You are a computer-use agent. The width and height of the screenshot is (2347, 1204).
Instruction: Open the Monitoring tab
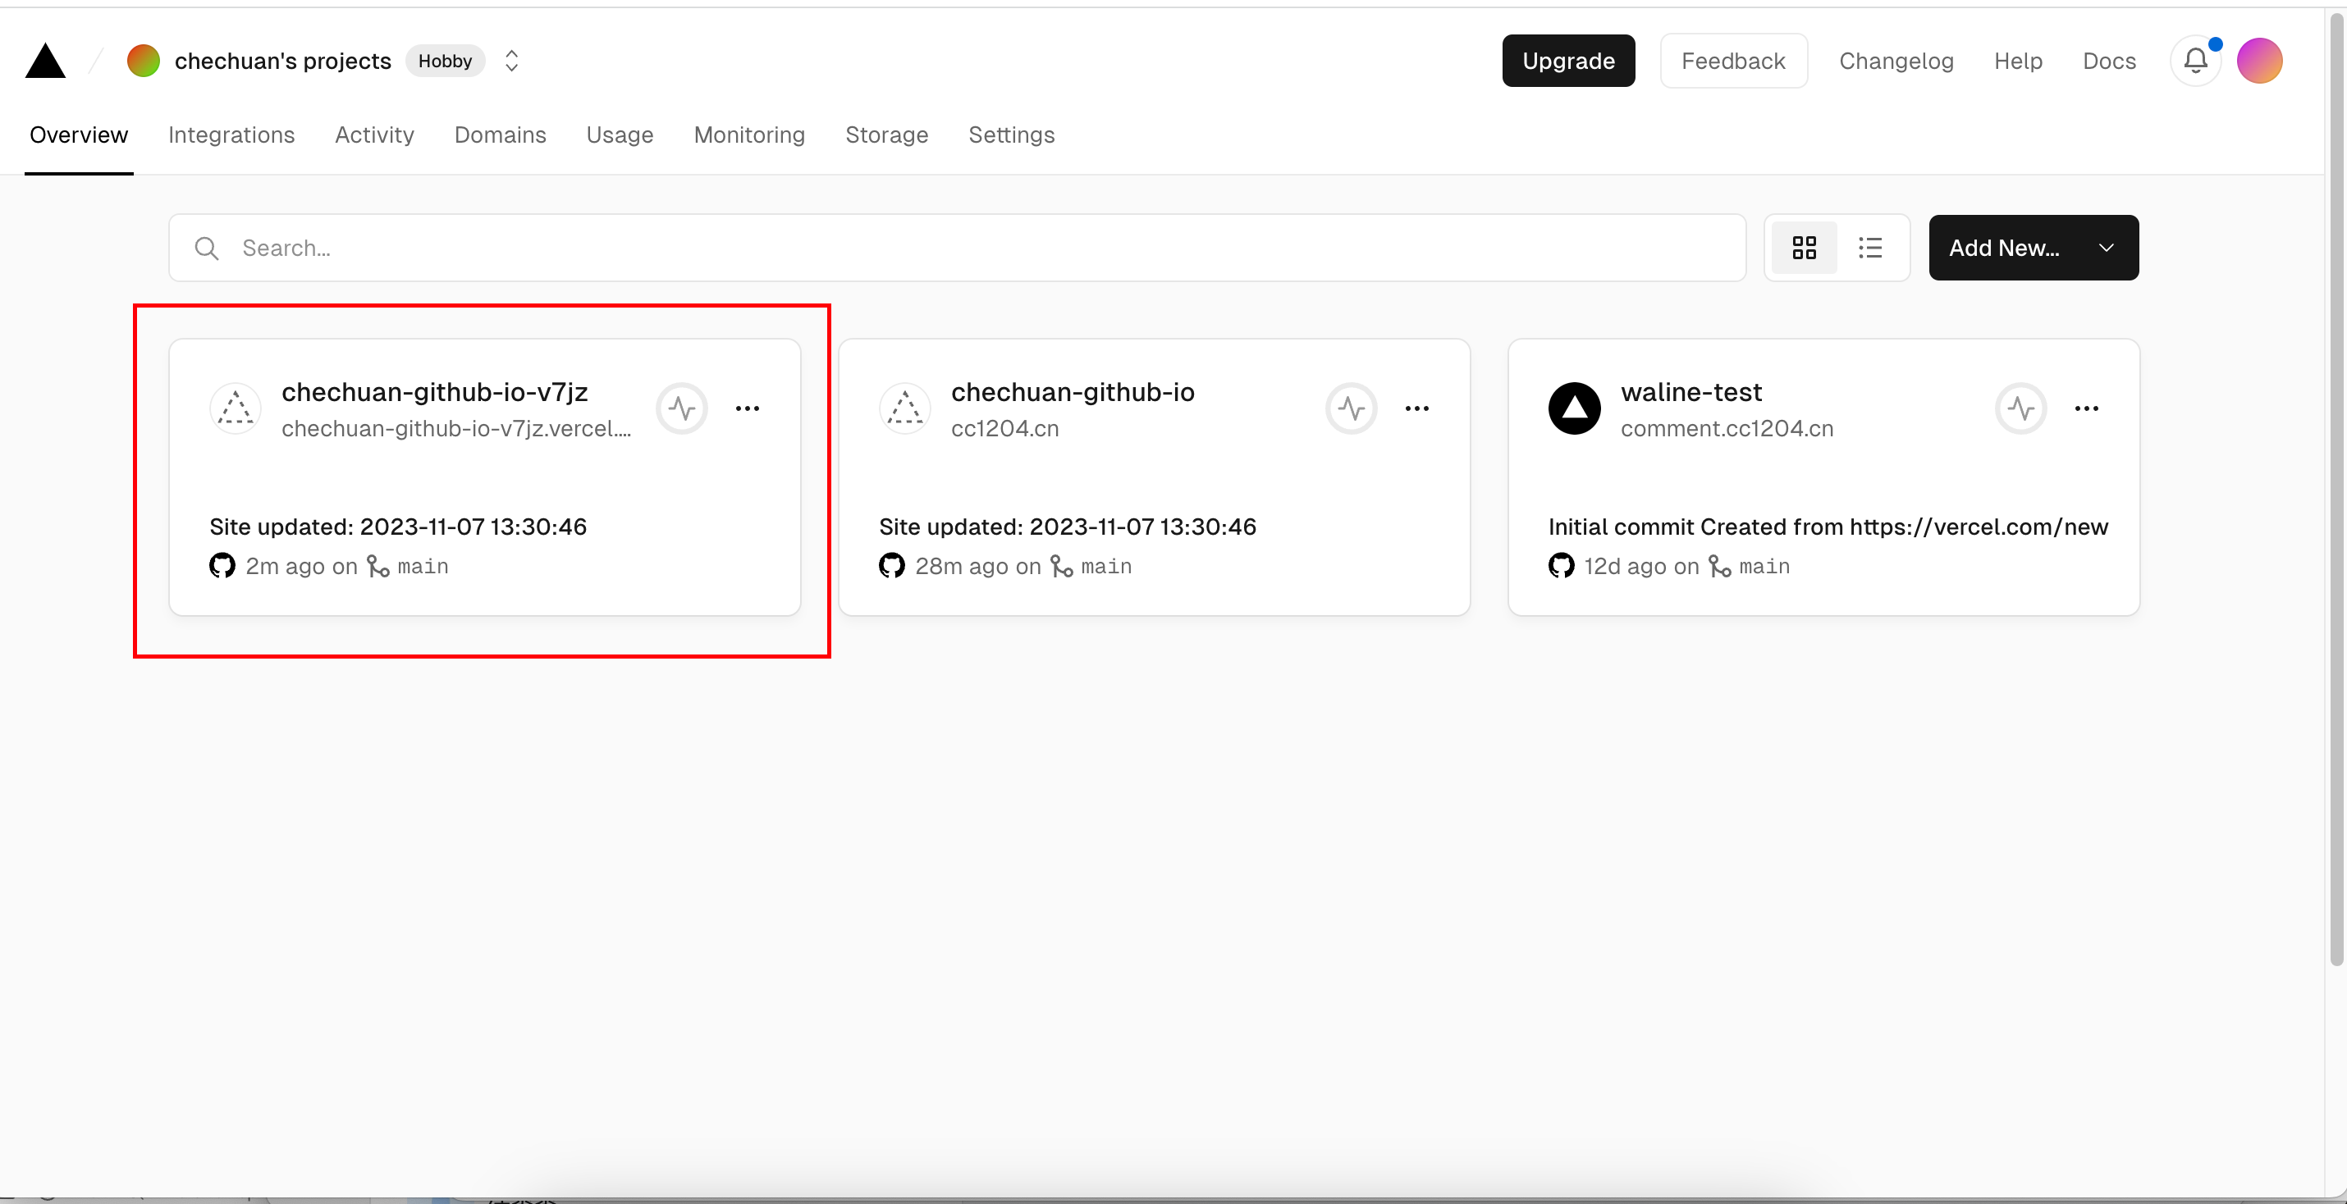coord(749,135)
